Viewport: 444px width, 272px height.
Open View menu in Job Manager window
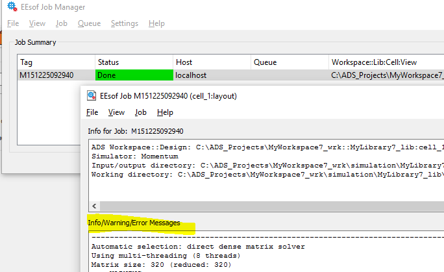tap(37, 23)
